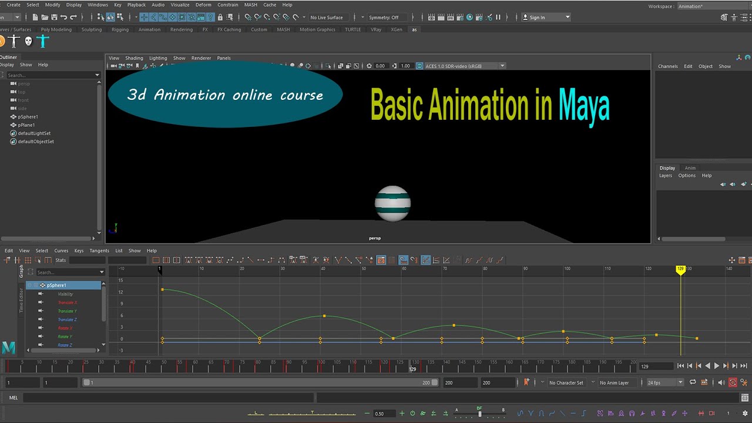The image size is (752, 423).
Task: Select by hierarchy mode icon
Action: coord(100,18)
